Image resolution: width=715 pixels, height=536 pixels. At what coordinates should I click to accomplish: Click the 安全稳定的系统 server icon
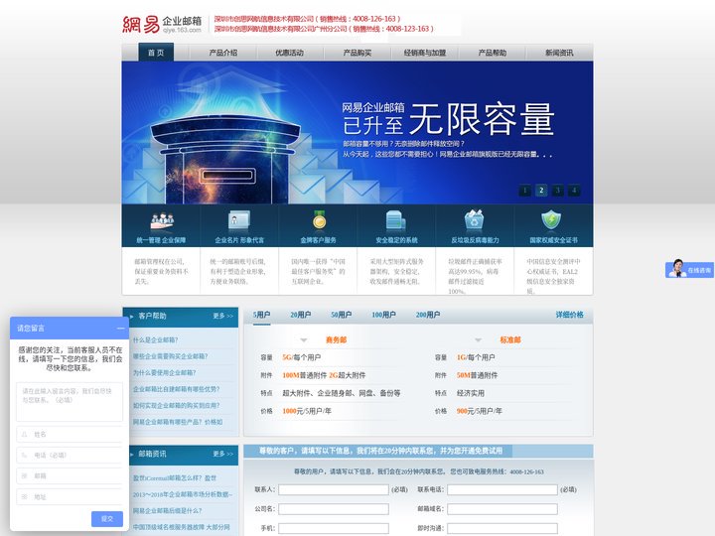(x=396, y=220)
